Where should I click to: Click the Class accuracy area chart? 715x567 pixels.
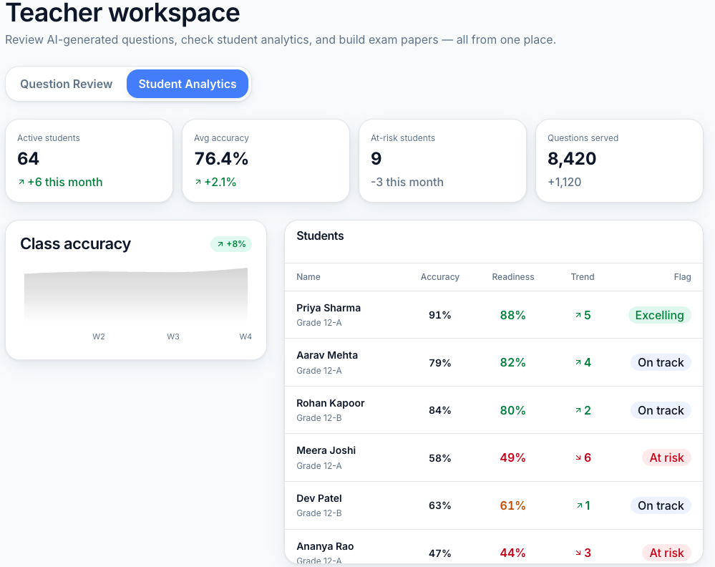click(136, 296)
